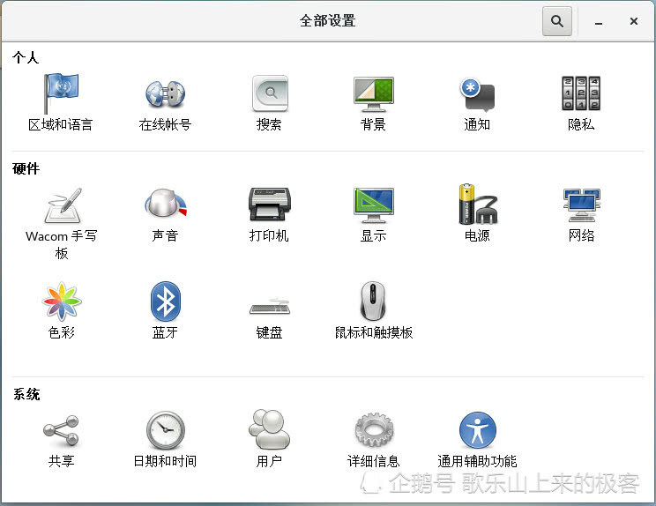
Task: Open the Search (搜索) settings icon
Action: coord(270,93)
